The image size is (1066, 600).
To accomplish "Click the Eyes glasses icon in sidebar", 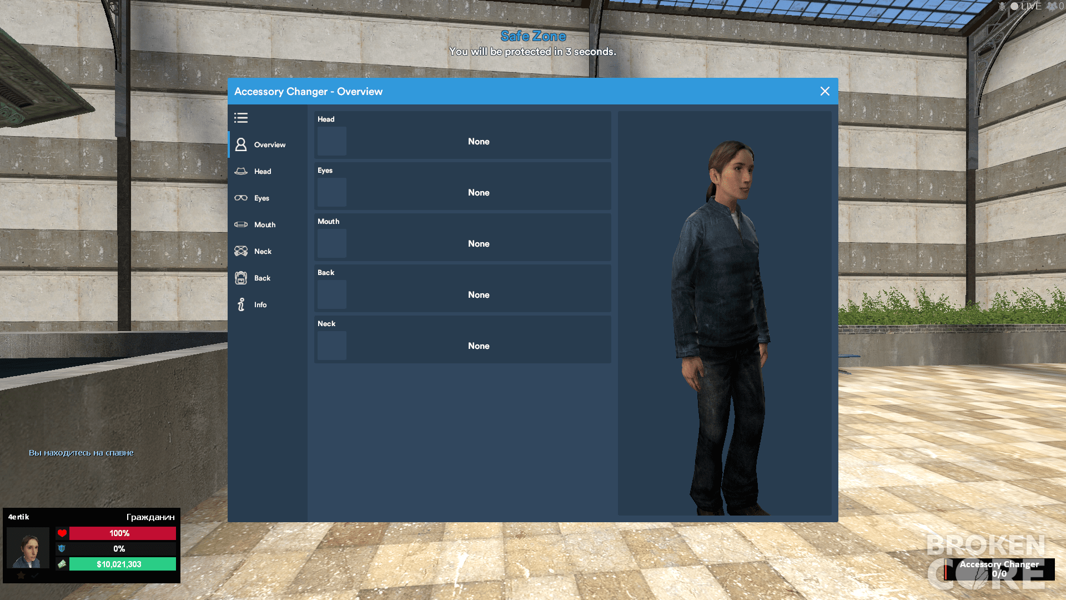I will point(241,198).
